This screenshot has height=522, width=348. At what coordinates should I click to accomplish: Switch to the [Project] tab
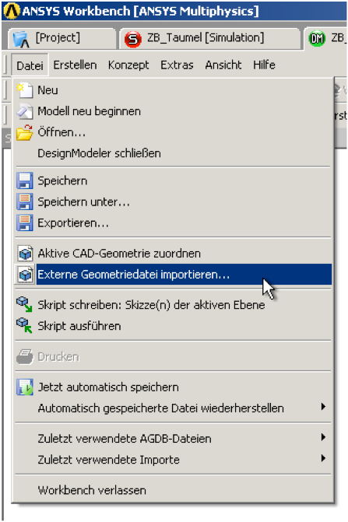click(62, 39)
